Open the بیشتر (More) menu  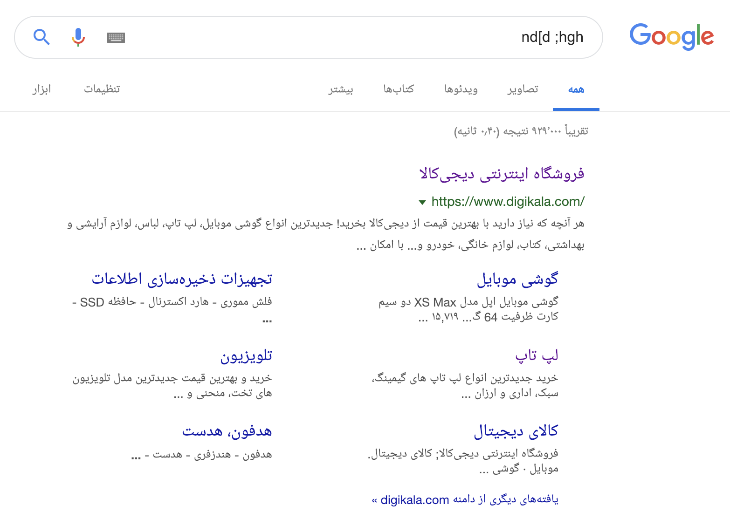tap(341, 89)
